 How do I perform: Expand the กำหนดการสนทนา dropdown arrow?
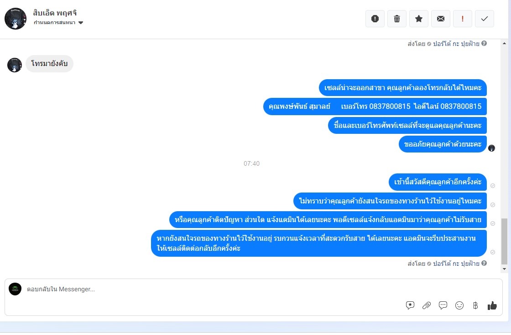(x=81, y=22)
